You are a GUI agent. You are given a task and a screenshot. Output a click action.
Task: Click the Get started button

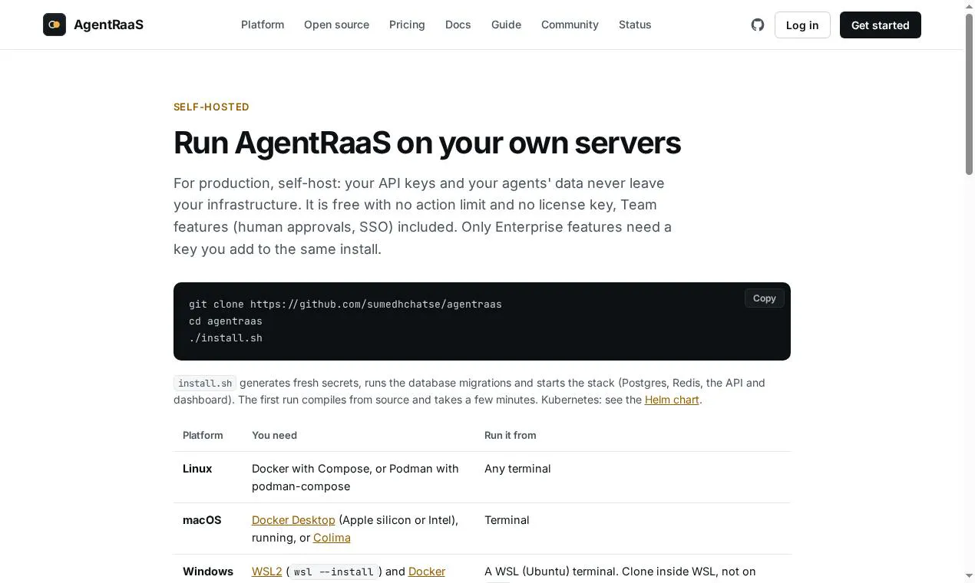881,25
